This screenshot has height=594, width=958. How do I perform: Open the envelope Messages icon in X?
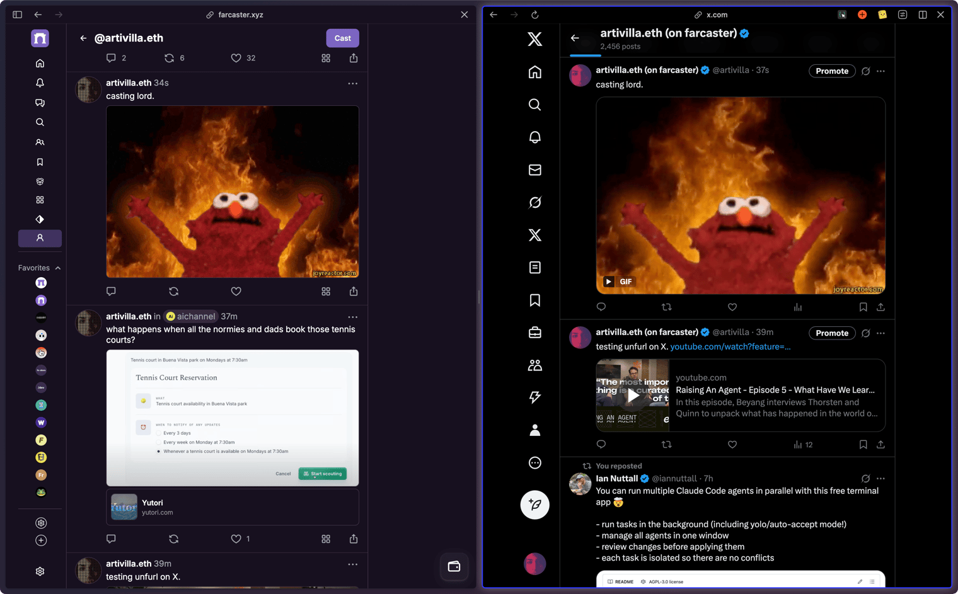click(534, 169)
